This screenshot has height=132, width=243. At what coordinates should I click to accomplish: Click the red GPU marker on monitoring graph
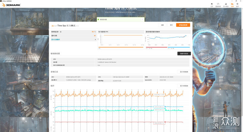tap(165, 122)
